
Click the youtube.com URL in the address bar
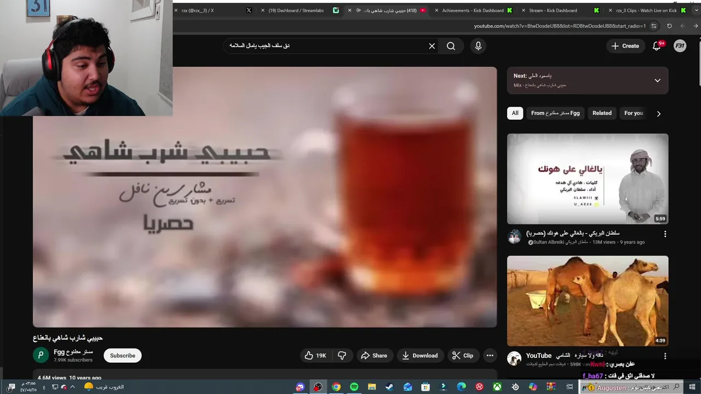click(x=560, y=26)
